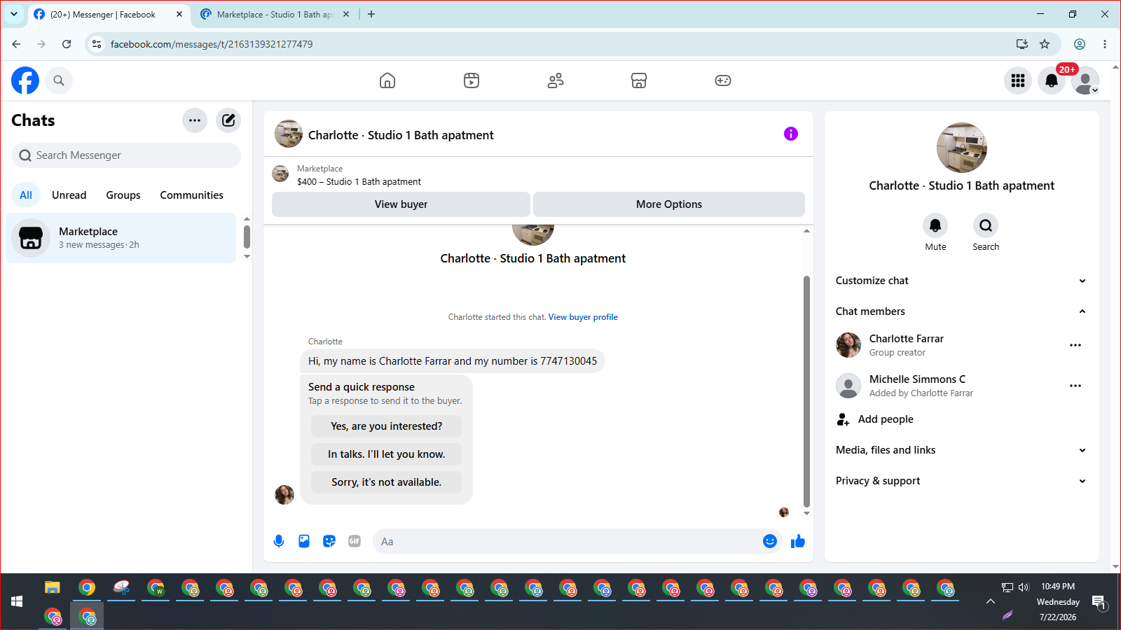Click the browser address bar URL
1121x630 pixels.
pos(212,44)
